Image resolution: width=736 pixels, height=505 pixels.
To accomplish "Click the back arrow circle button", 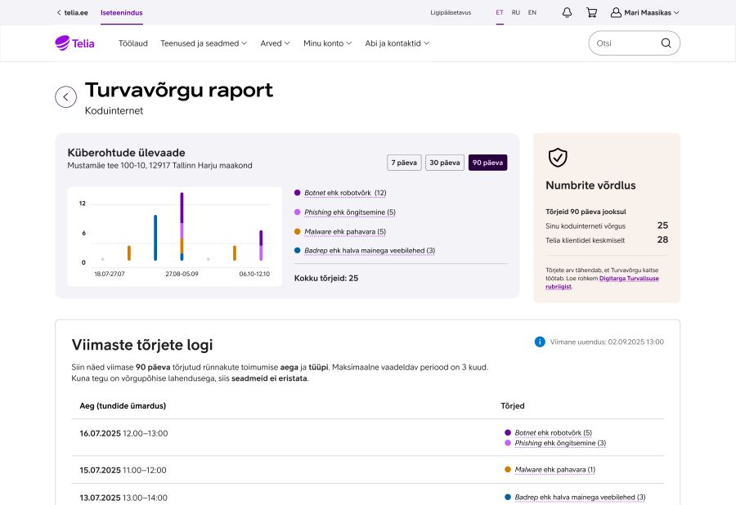I will (x=66, y=96).
